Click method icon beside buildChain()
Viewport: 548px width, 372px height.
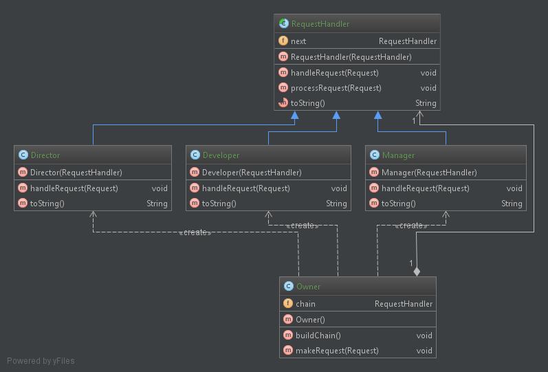pos(288,335)
